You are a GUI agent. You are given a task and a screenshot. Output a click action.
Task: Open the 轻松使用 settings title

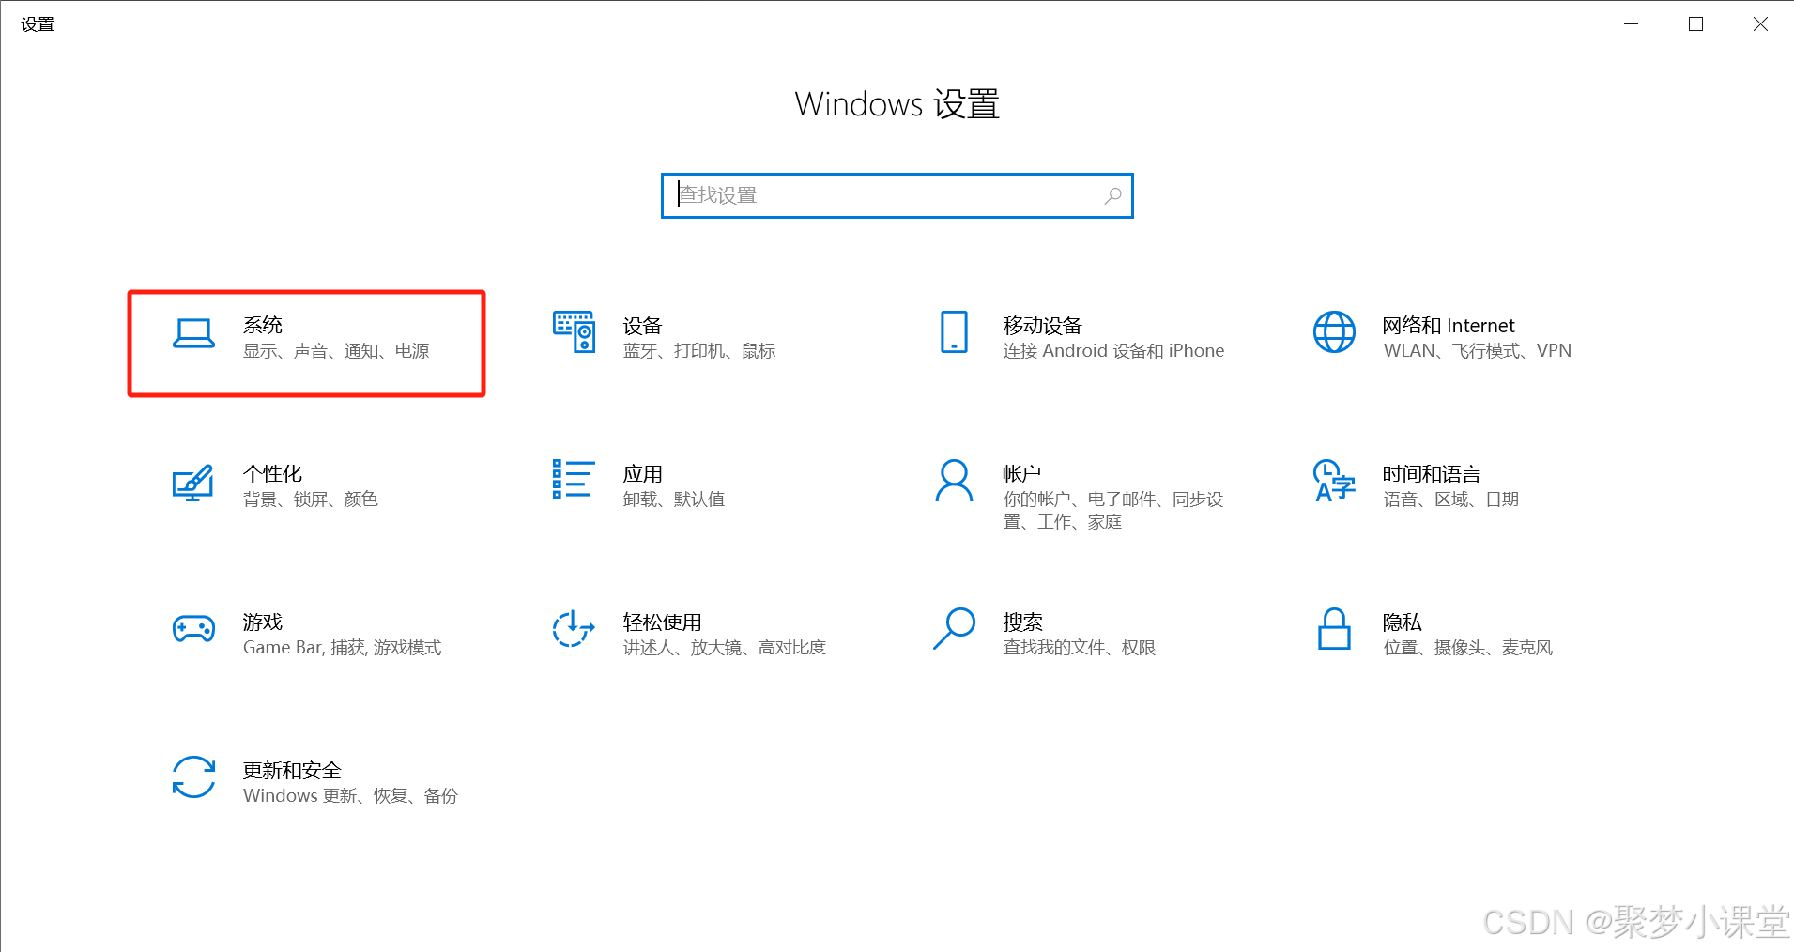663,622
